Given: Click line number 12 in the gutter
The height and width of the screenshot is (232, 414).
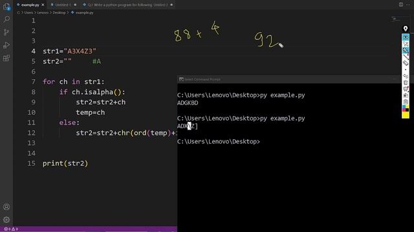Looking at the screenshot, I should [x=32, y=133].
